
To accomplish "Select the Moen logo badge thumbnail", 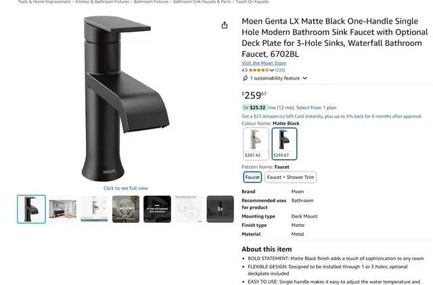I will click(x=126, y=209).
